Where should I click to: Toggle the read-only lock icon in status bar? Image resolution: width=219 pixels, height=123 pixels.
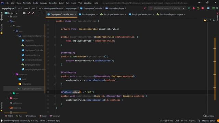click(x=199, y=121)
